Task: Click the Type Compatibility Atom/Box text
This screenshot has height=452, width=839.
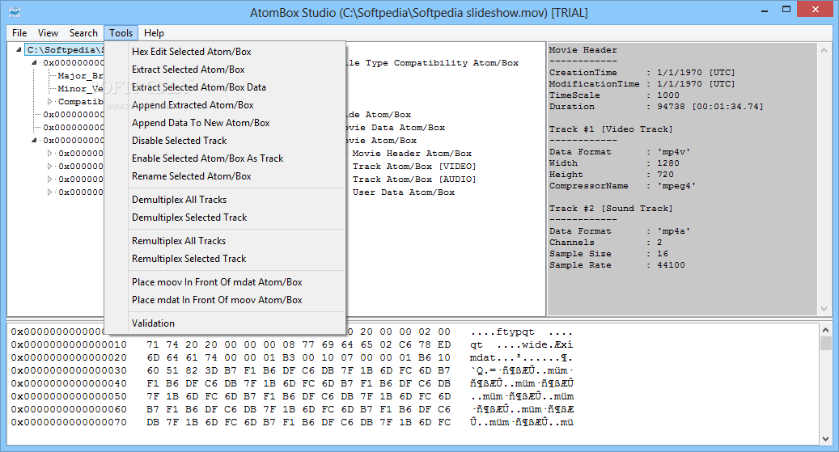Action: point(442,63)
